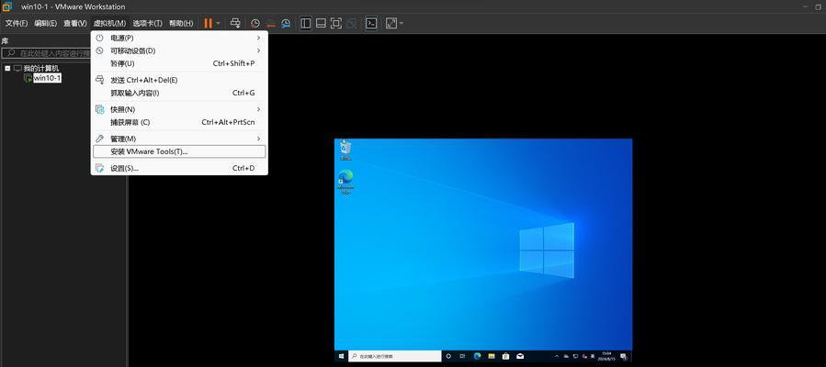Select the win10-1 virtual machine in the library
Screen dimensions: 826x367
point(47,78)
